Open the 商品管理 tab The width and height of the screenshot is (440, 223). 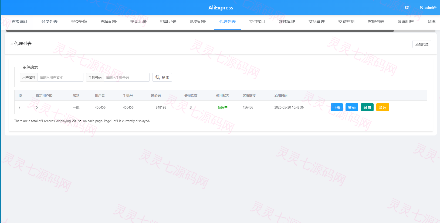pyautogui.click(x=317, y=22)
